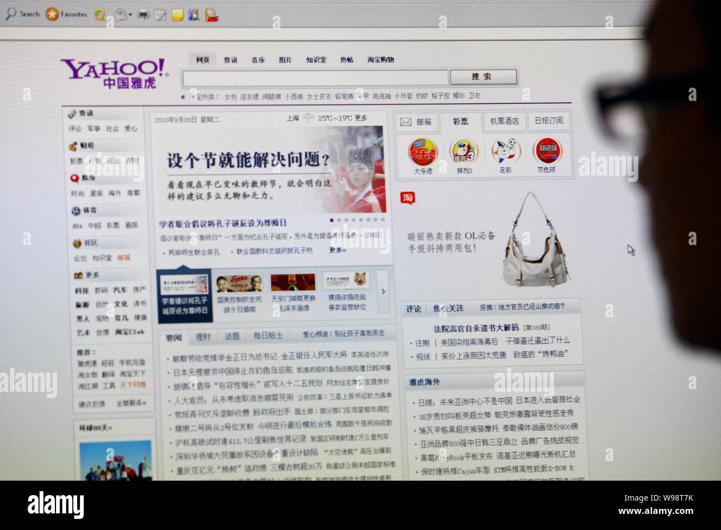Open the 环球80天» section link
Screen dimensions: 721x530
coord(95,428)
